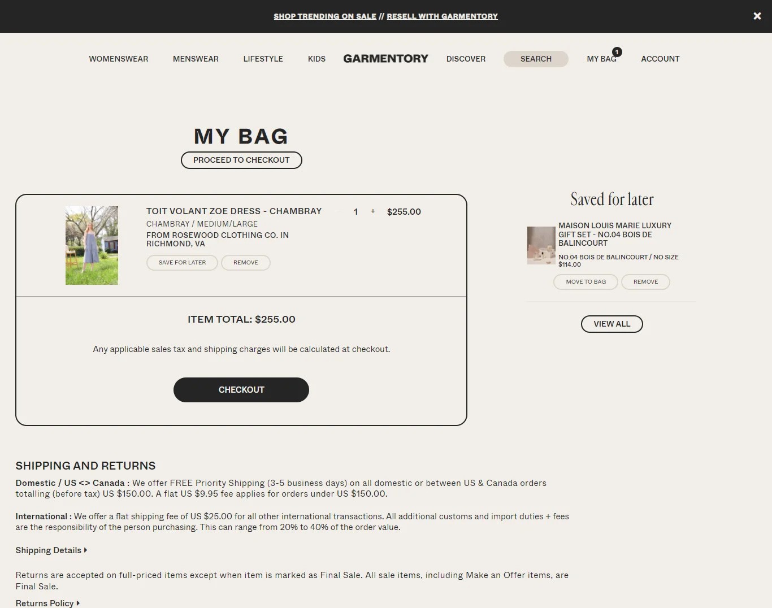Expand Shipping Details disclosure
The height and width of the screenshot is (608, 772).
51,550
